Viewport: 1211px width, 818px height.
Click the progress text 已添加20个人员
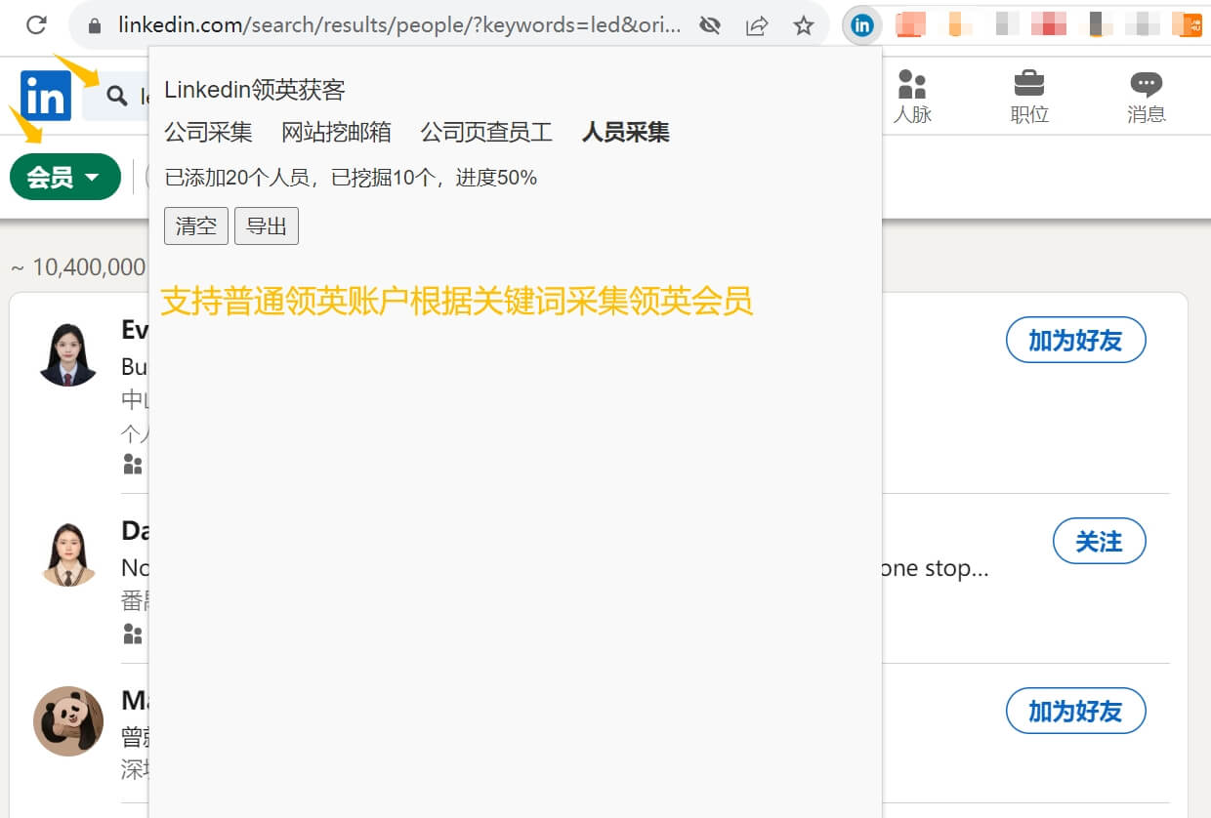click(x=237, y=178)
